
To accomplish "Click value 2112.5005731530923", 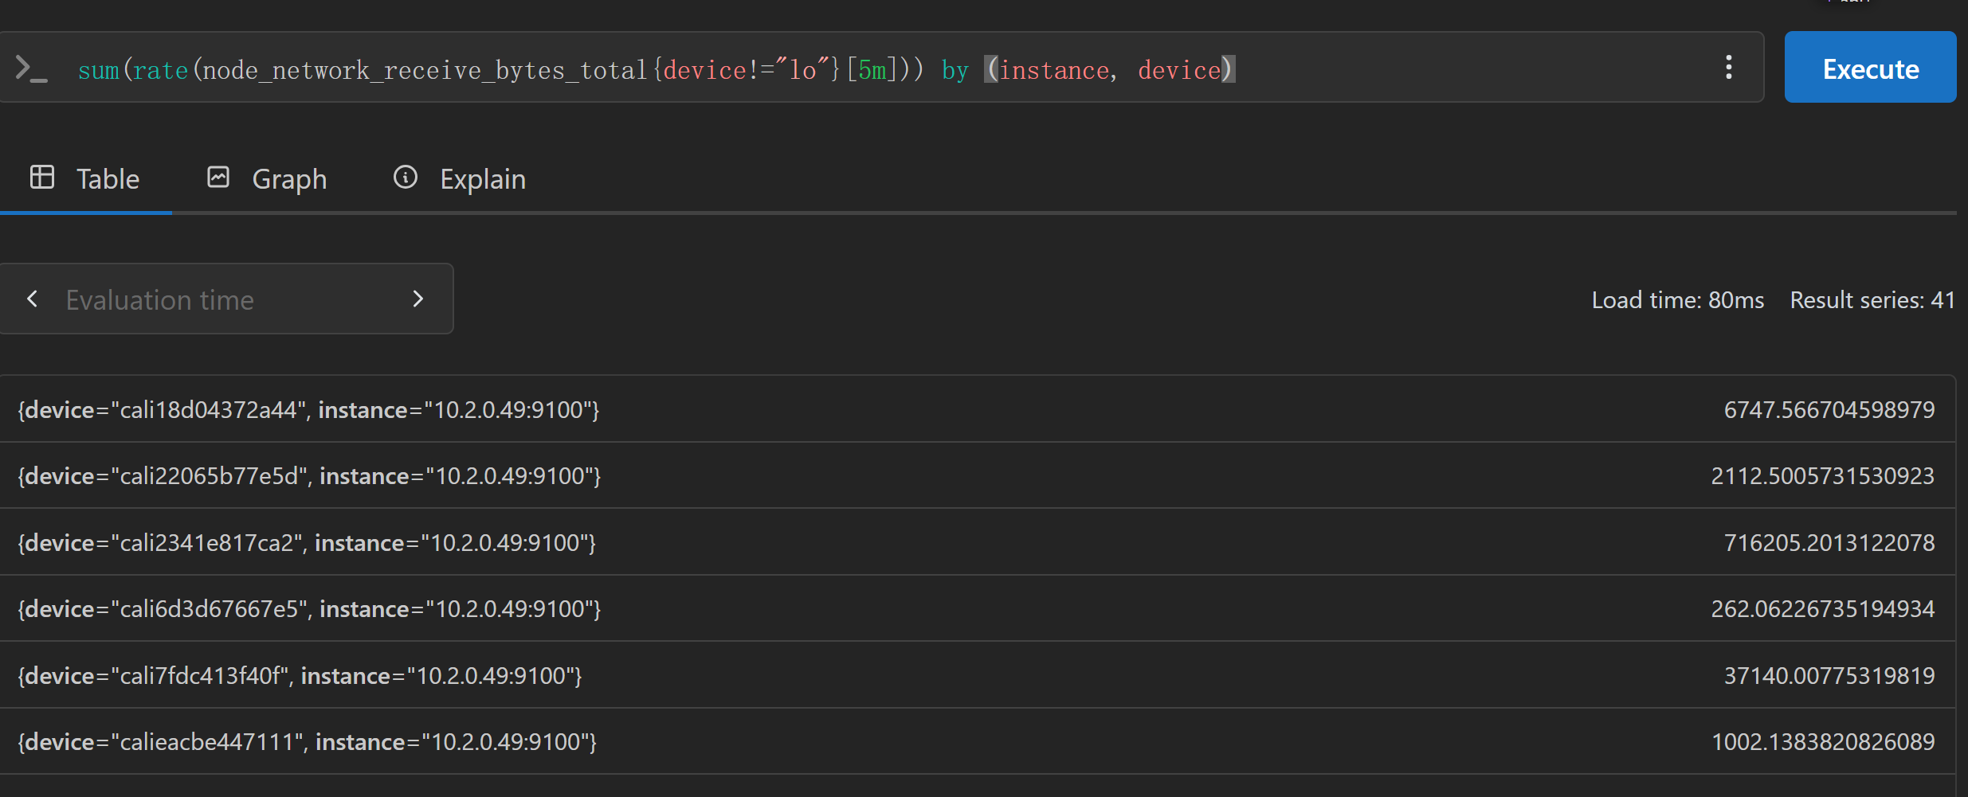I will 1823,475.
